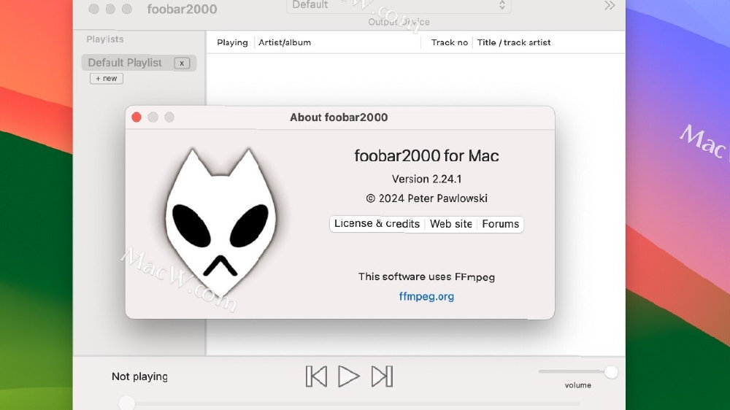Screen dimensions: 730x410
Task: Click the playback seek bar handle
Action: (x=126, y=403)
